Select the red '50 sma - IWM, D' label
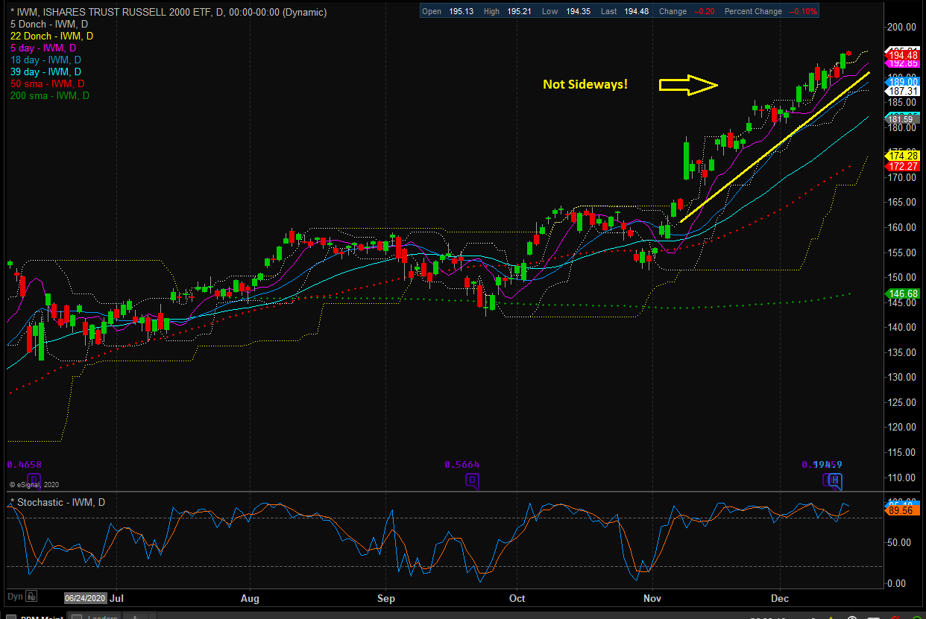 (x=48, y=83)
